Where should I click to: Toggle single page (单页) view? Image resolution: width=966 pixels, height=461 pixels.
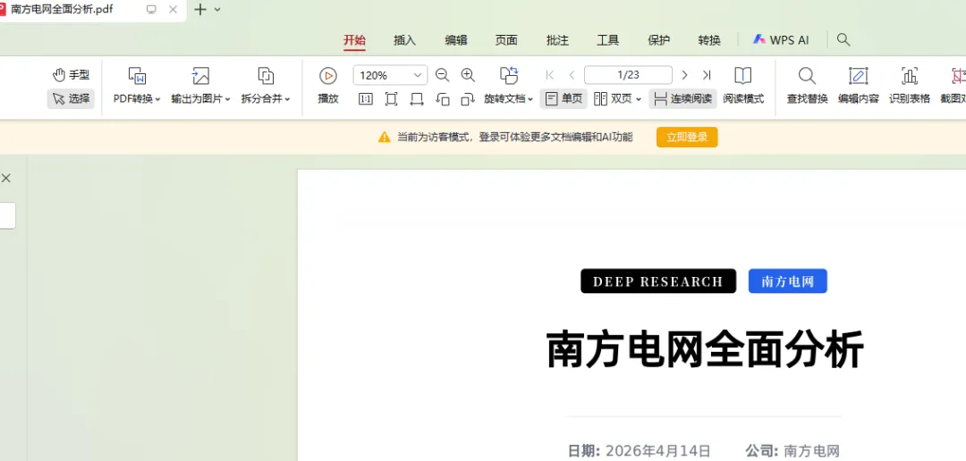point(563,98)
